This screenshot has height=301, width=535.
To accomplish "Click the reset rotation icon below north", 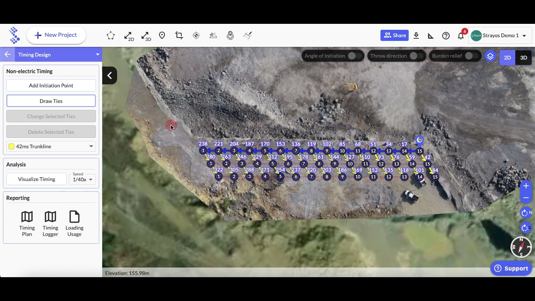I will 526,228.
